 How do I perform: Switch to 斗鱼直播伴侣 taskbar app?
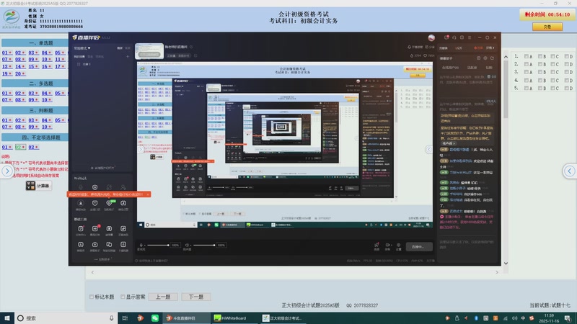[187, 318]
